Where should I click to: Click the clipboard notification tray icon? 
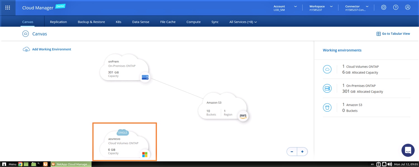378,164
